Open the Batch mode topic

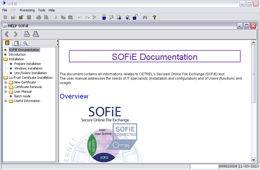(x=22, y=96)
